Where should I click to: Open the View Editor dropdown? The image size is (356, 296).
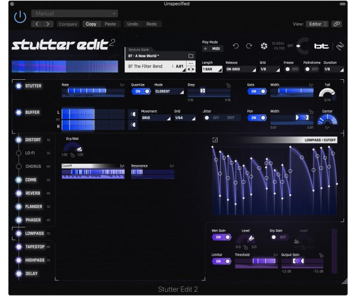tap(317, 24)
